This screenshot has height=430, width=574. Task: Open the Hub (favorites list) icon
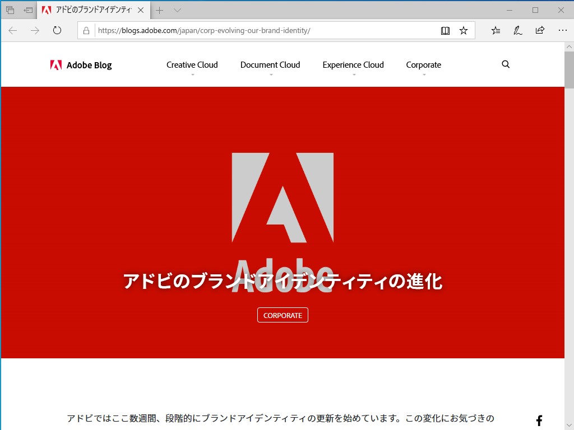(x=496, y=31)
